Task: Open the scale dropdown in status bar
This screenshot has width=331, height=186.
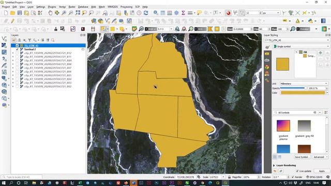Action: 223,177
